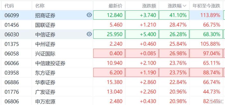This screenshot has height=105, width=225.
Task: Click the 名称 column header
Action: 40,6
